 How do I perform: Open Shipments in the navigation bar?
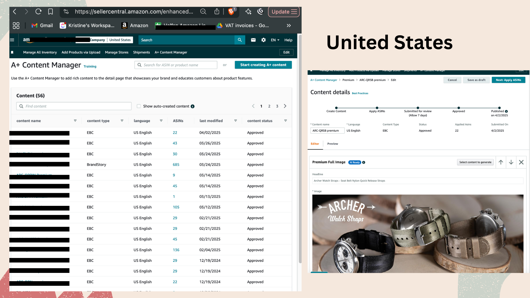(x=141, y=52)
